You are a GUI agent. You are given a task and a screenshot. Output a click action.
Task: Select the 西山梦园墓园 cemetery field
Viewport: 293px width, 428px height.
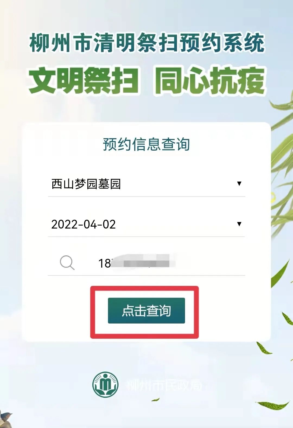[146, 184]
